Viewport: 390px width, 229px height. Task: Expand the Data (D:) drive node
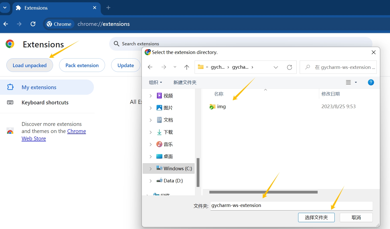[x=151, y=181]
